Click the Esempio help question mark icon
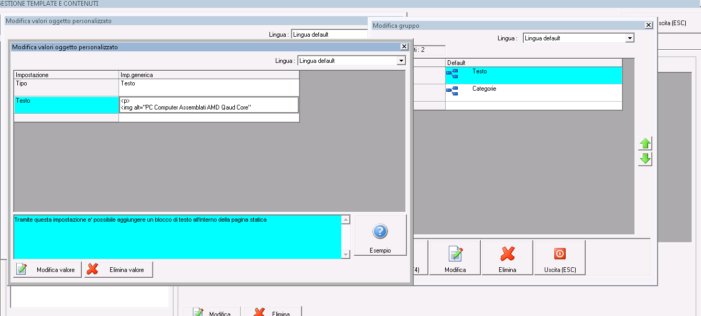 380,231
